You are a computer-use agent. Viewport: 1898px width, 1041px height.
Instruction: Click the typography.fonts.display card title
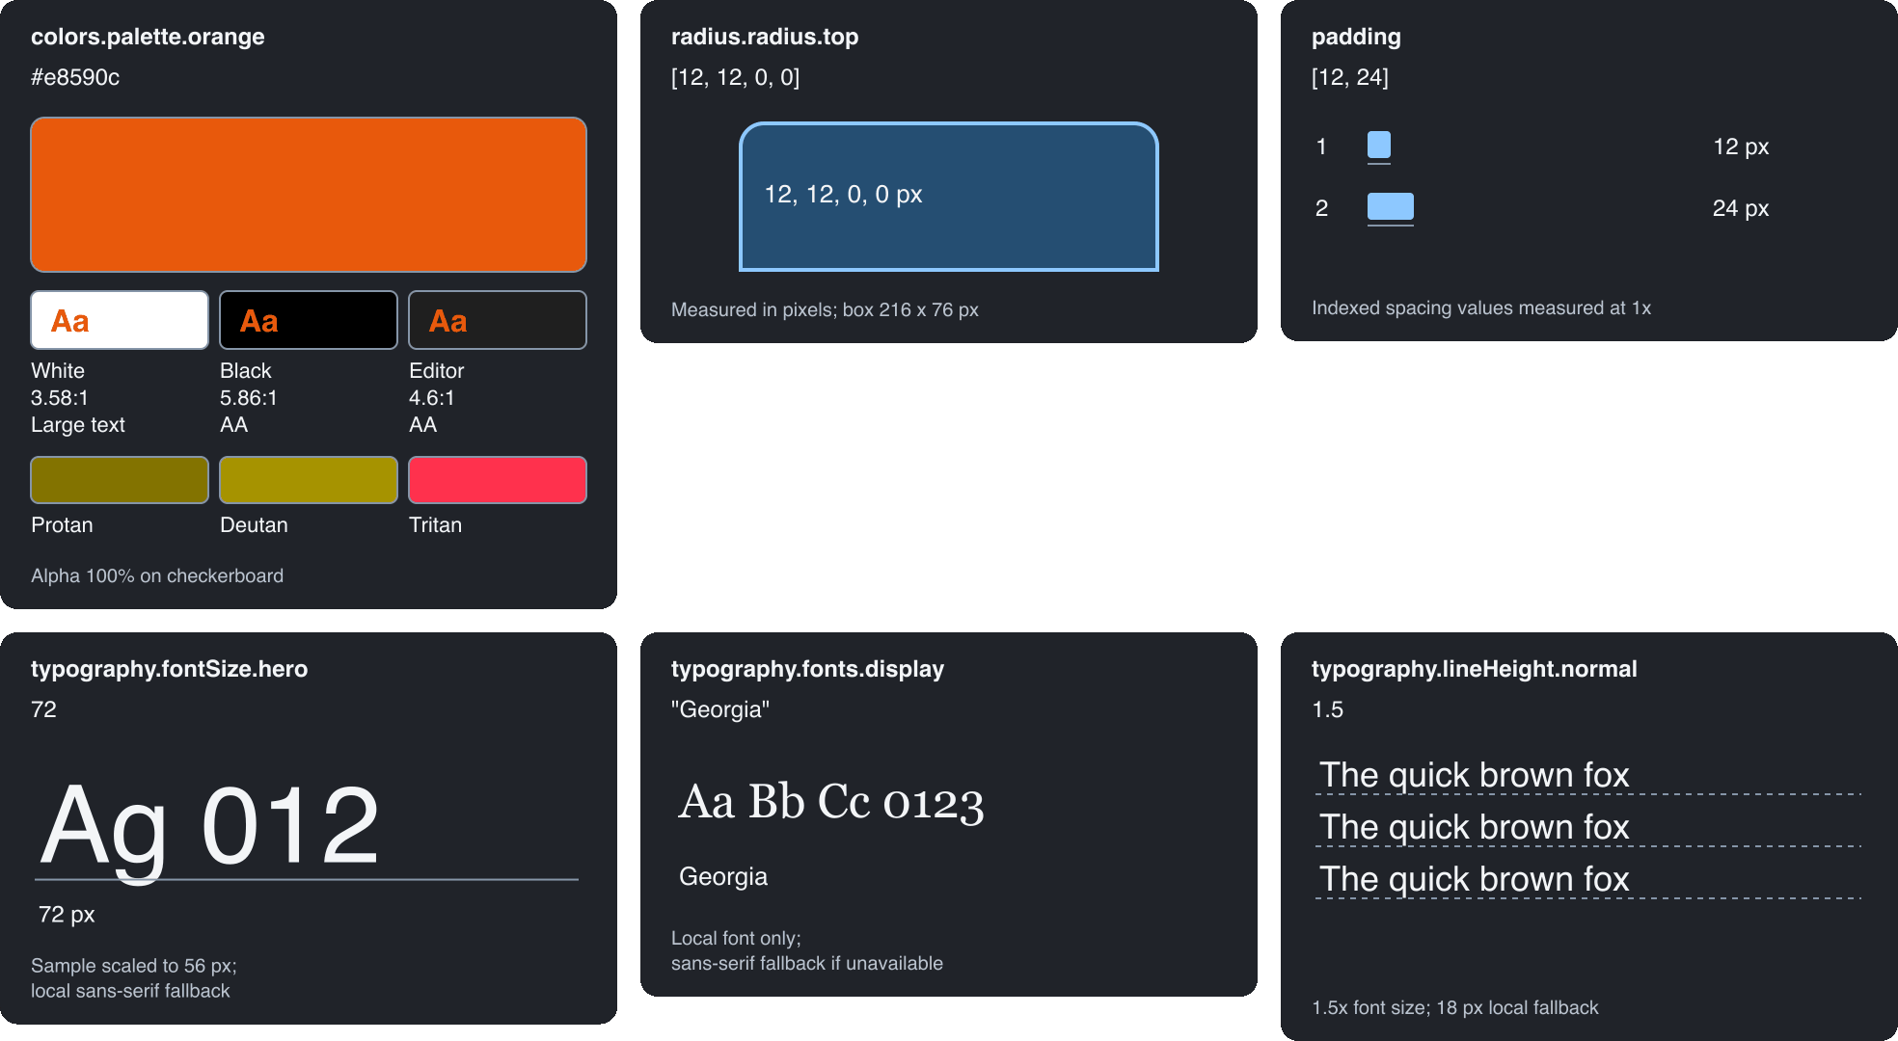click(x=807, y=669)
